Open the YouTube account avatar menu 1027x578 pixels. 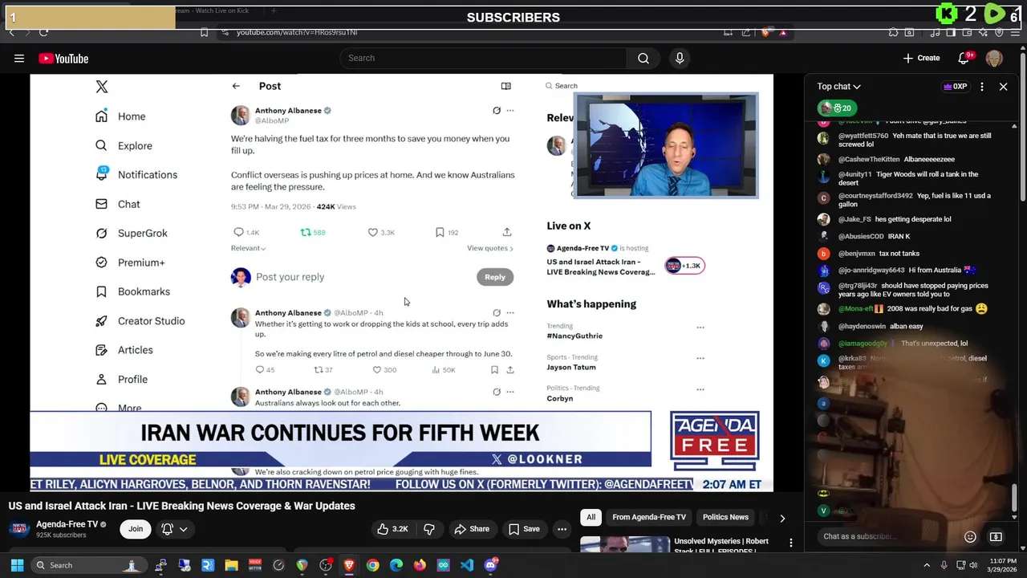pyautogui.click(x=994, y=59)
